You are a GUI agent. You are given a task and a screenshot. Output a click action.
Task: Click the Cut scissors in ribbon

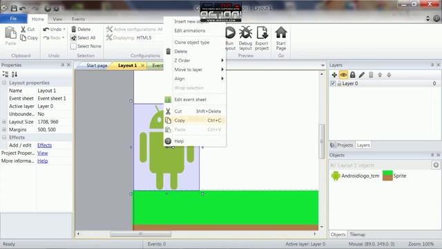(23, 29)
